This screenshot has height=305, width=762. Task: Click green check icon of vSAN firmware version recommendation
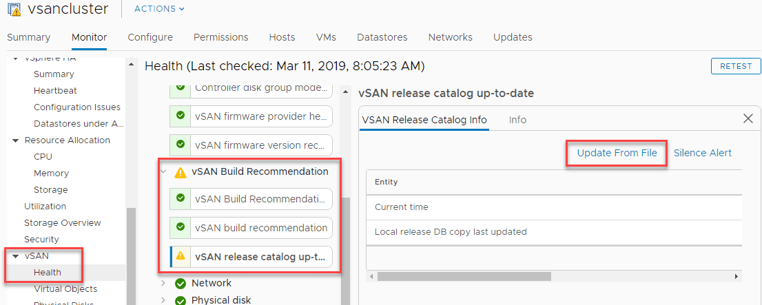click(x=181, y=145)
